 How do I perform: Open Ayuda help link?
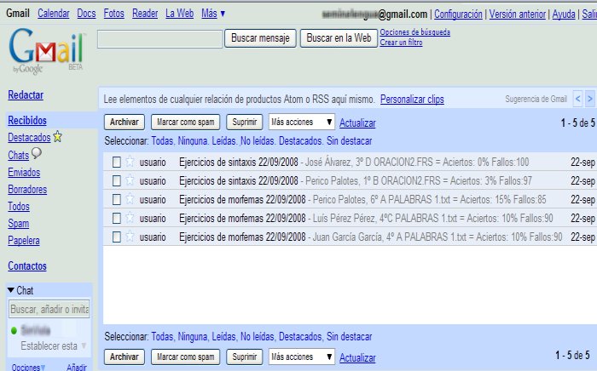tap(564, 14)
